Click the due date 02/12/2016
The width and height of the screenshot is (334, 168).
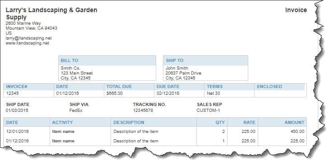point(168,93)
